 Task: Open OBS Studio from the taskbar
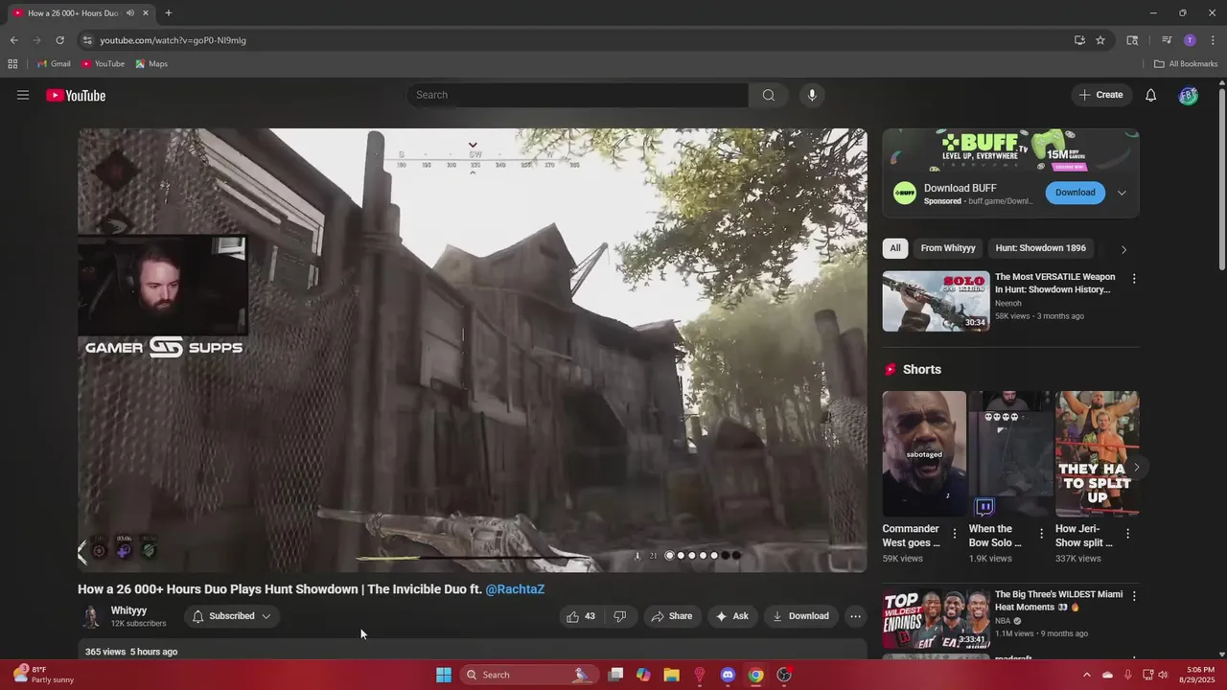[784, 675]
